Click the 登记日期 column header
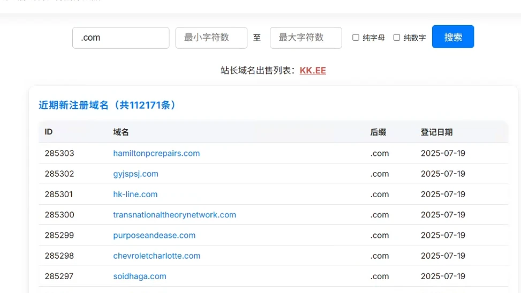 coord(436,132)
